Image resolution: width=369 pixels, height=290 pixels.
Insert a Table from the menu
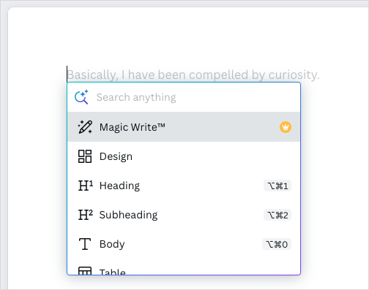[184, 267]
